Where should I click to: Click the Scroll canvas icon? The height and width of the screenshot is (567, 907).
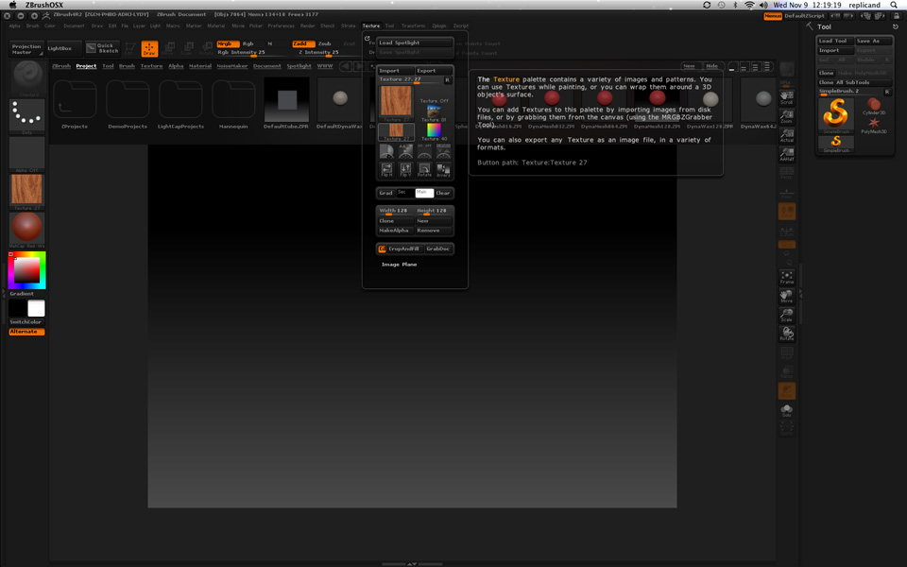coord(787,97)
